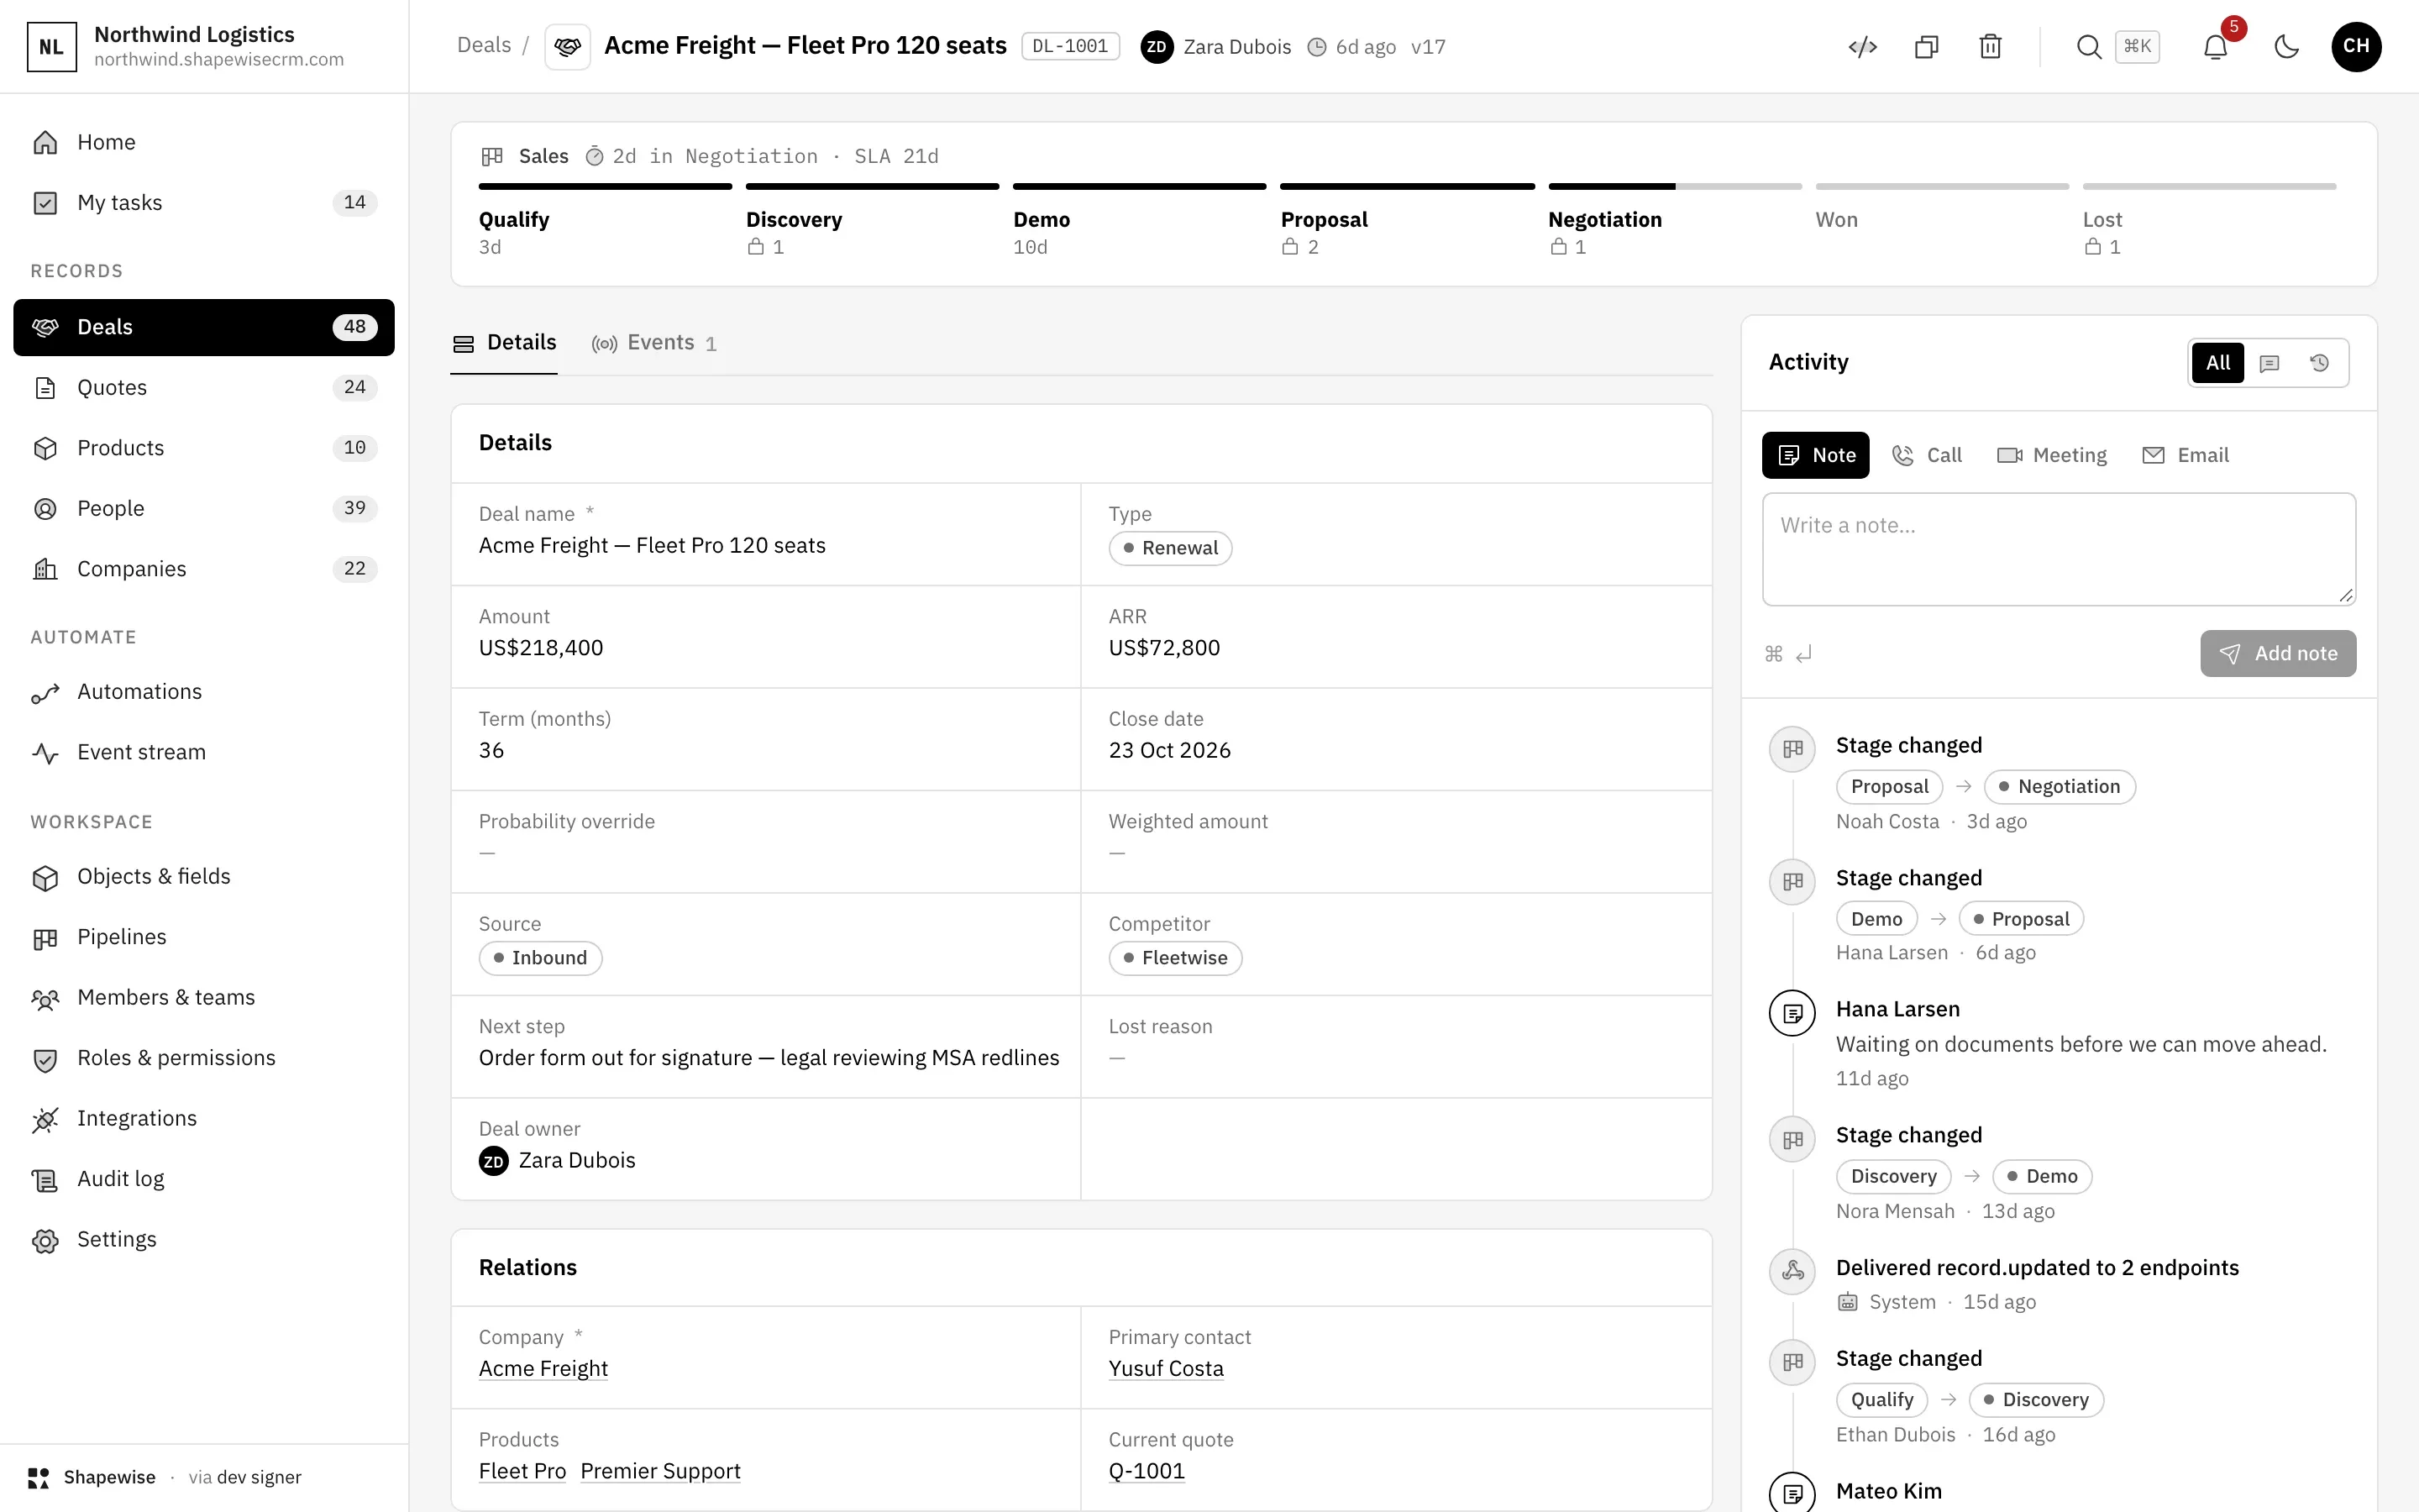
Task: Select the Email activity tab
Action: [x=2186, y=455]
